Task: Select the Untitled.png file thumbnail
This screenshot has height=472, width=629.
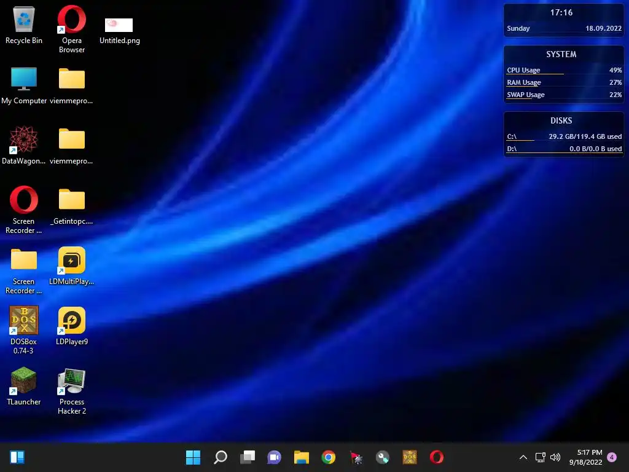Action: click(x=119, y=25)
